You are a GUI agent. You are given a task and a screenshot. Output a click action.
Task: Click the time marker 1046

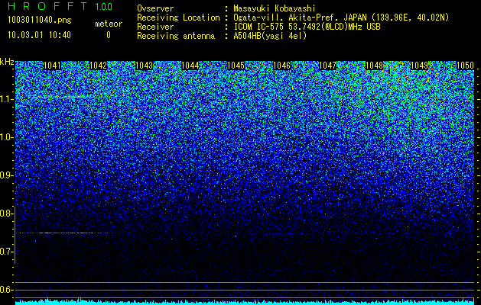(x=281, y=66)
